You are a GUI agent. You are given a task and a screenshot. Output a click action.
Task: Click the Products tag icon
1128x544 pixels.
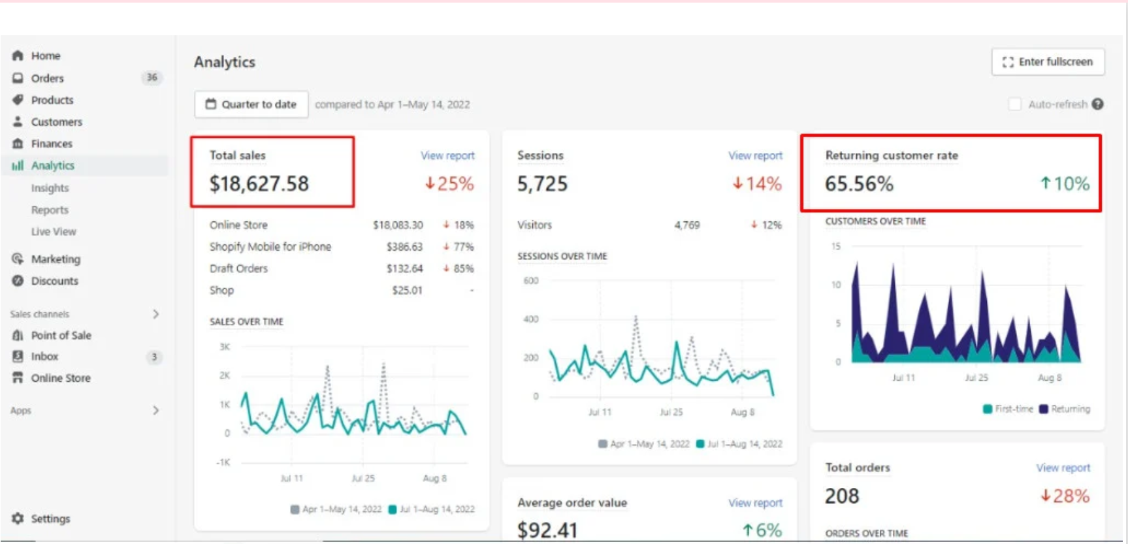click(x=18, y=100)
